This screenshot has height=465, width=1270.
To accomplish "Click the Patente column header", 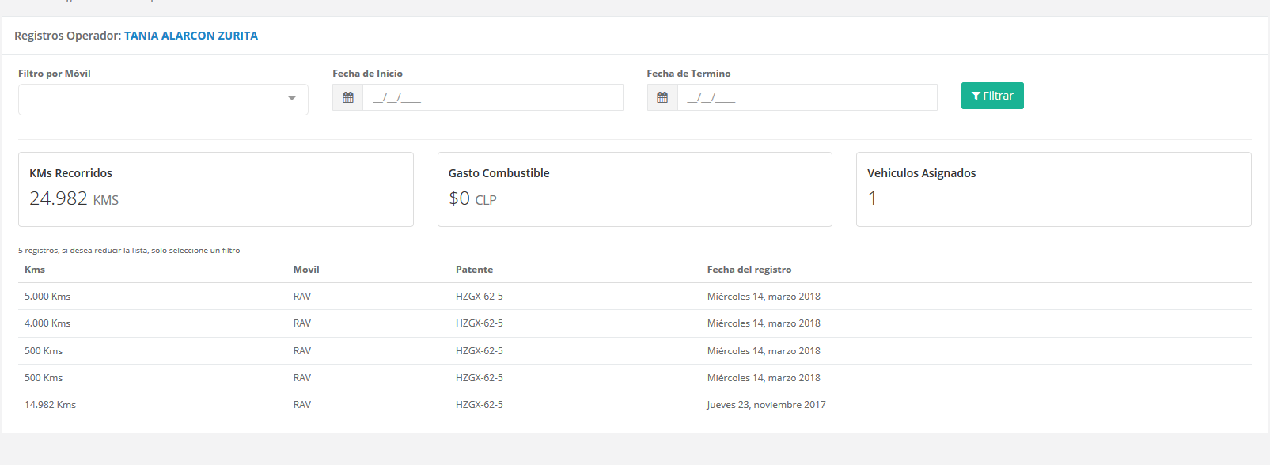I will pyautogui.click(x=474, y=270).
